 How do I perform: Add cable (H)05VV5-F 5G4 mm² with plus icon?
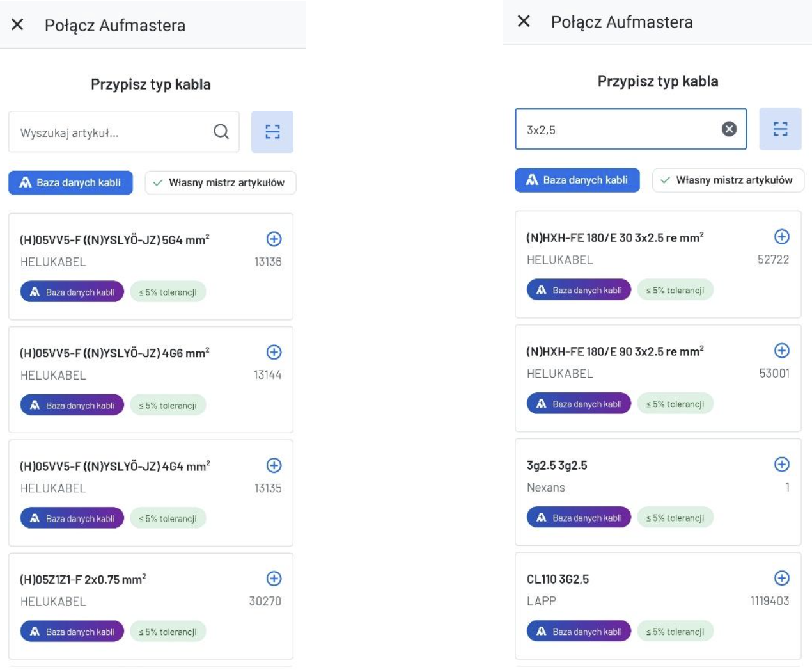coord(274,239)
